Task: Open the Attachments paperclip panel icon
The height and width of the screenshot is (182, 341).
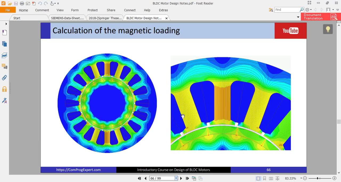Action: click(5, 78)
